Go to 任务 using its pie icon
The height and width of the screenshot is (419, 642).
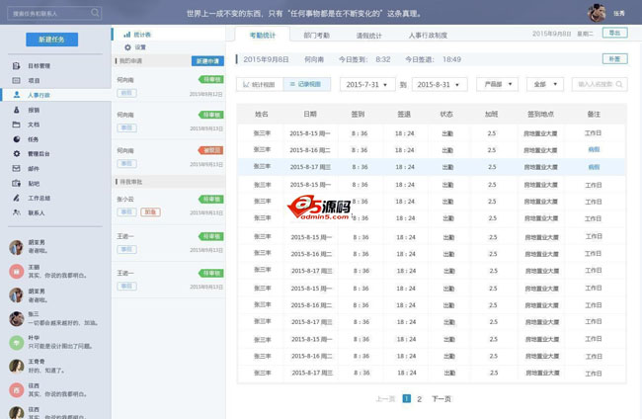tap(17, 139)
